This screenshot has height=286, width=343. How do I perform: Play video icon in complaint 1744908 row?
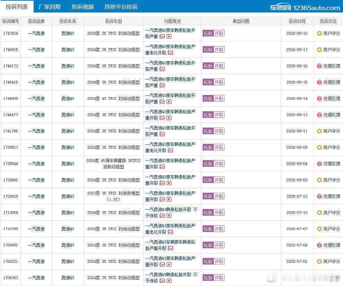click(x=169, y=102)
